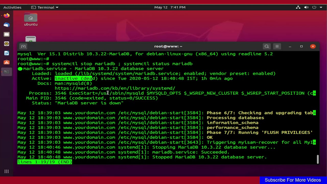Select the Terminal icon in the dock
327x184 pixels.
(7, 72)
